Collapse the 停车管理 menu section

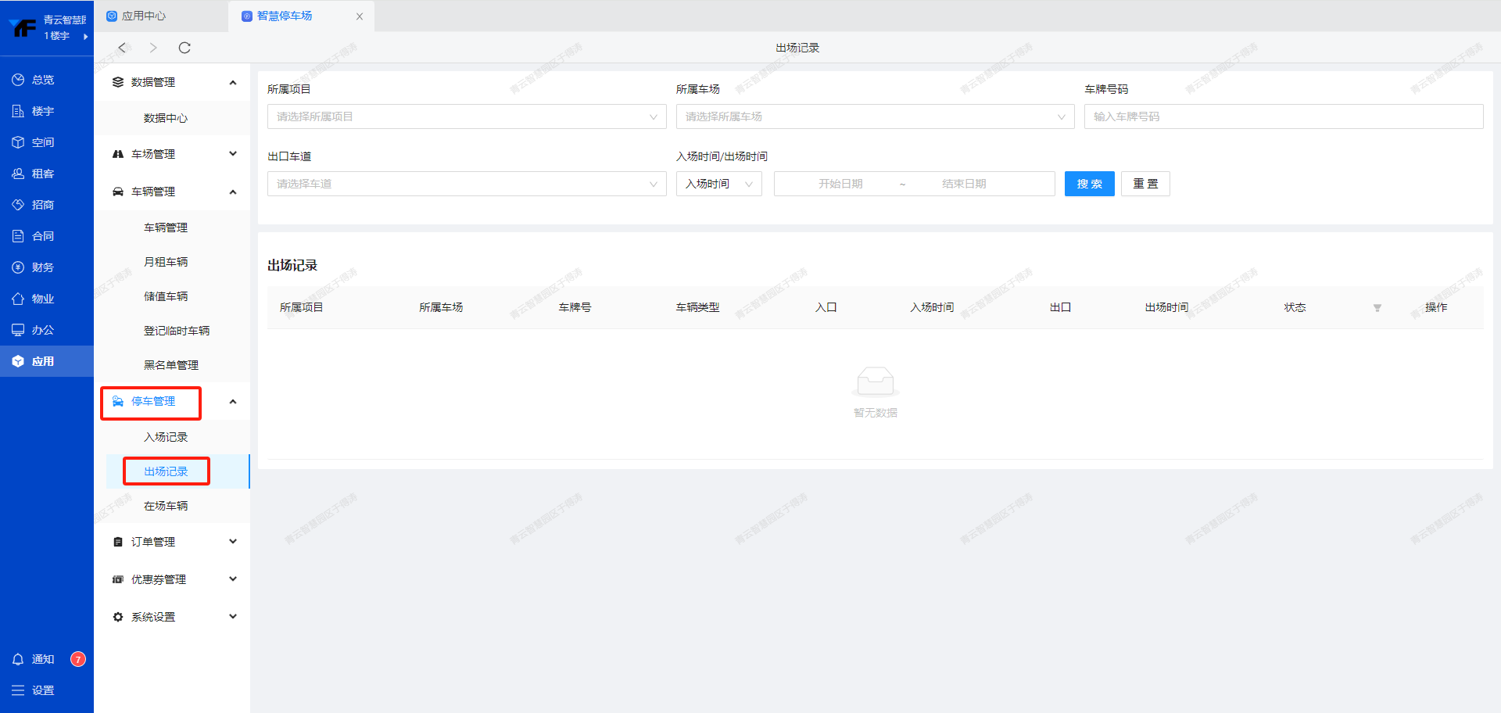click(232, 402)
